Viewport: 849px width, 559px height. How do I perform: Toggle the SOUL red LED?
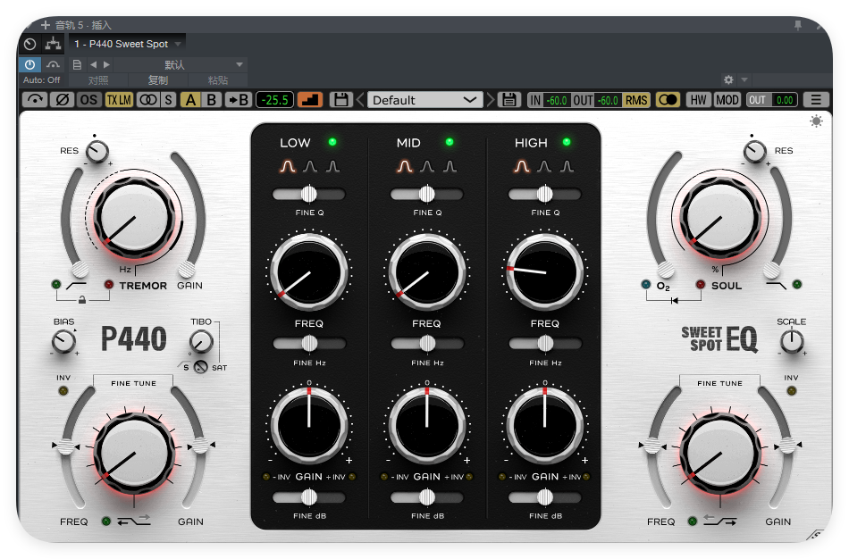(x=701, y=285)
